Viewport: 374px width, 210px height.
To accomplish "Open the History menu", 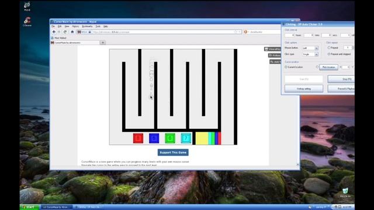I will coord(75,26).
